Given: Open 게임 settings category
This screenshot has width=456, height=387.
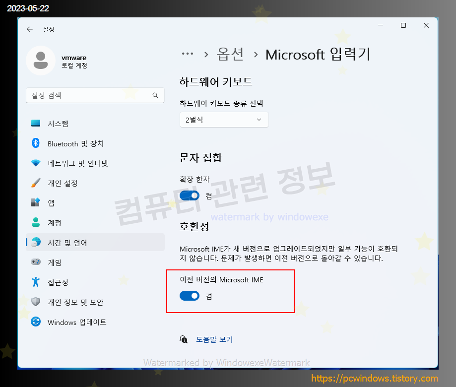Looking at the screenshot, I should [x=95, y=262].
